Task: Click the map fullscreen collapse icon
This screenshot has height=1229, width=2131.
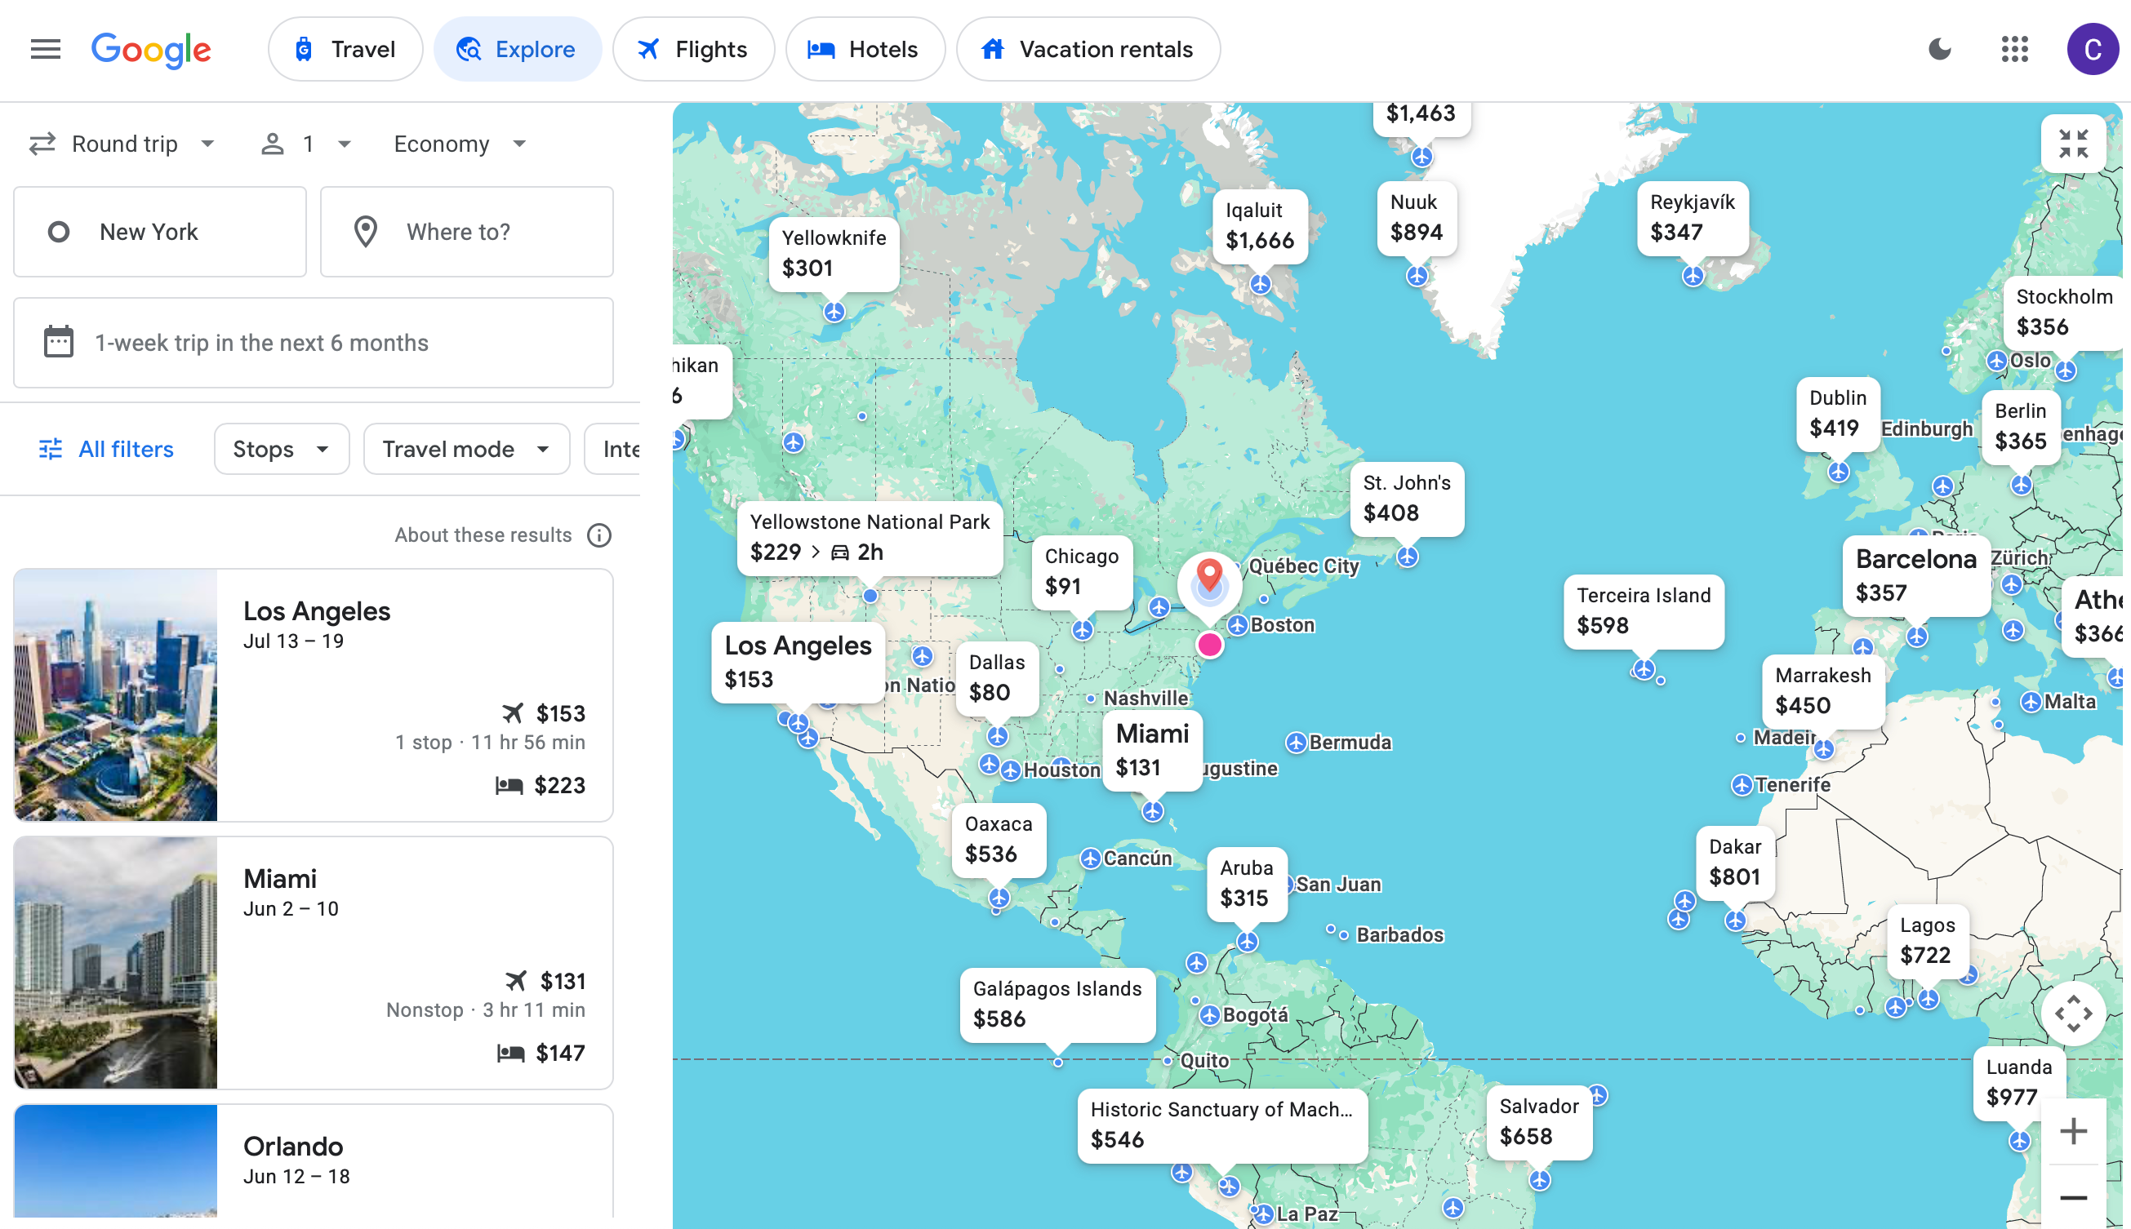Action: pyautogui.click(x=2074, y=144)
